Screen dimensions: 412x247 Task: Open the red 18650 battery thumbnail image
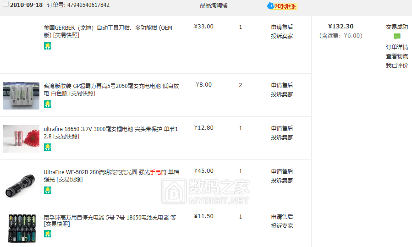click(x=21, y=138)
